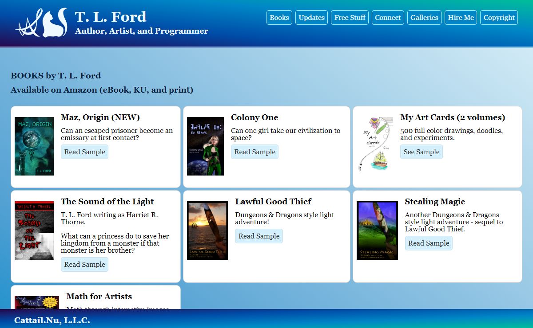Image resolution: width=533 pixels, height=328 pixels.
Task: Read Sample of Lawful Good Thief
Action: click(259, 236)
